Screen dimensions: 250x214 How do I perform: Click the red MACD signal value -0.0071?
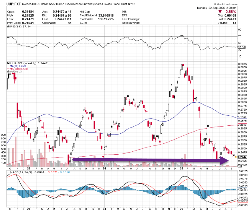tap(52, 172)
